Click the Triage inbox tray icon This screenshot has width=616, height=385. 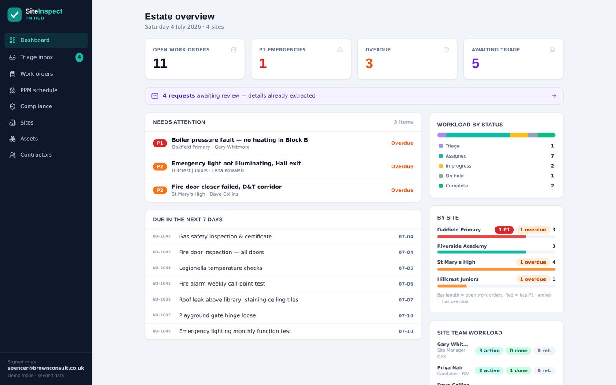click(12, 57)
